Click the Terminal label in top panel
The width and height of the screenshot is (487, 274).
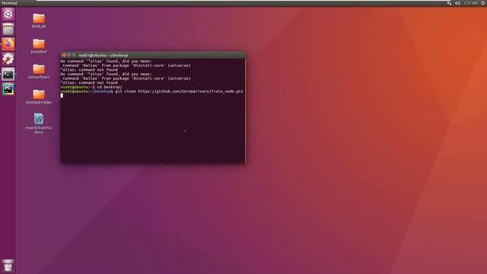coord(9,3)
